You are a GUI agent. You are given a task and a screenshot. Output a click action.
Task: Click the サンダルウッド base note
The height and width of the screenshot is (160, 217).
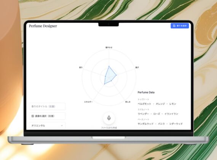145,124
